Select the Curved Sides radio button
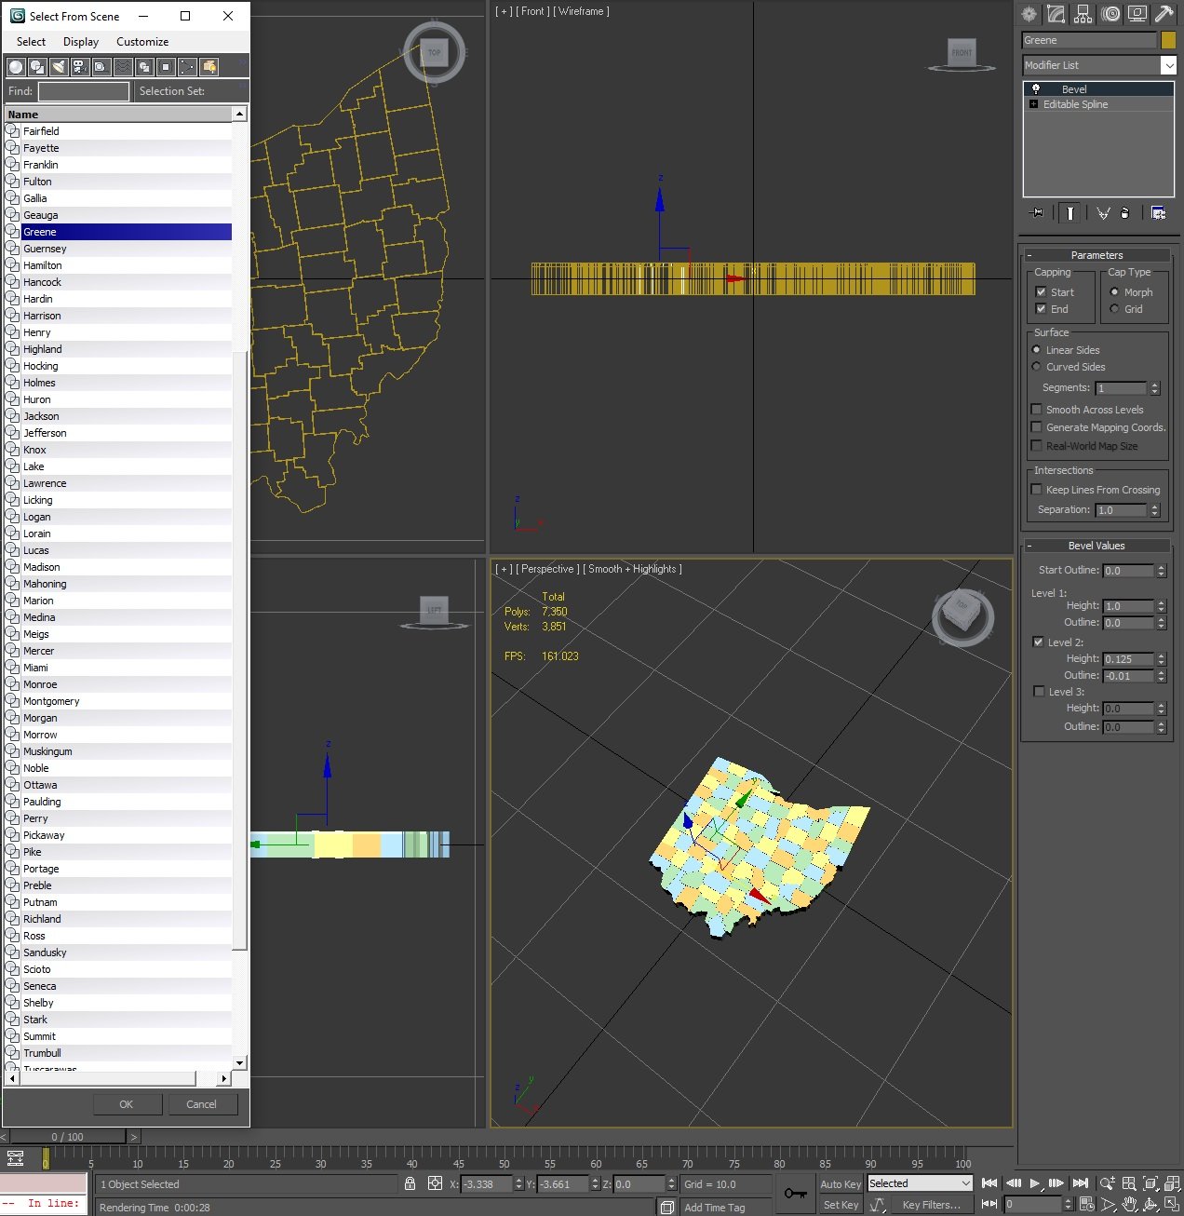The width and height of the screenshot is (1184, 1216). (x=1036, y=367)
